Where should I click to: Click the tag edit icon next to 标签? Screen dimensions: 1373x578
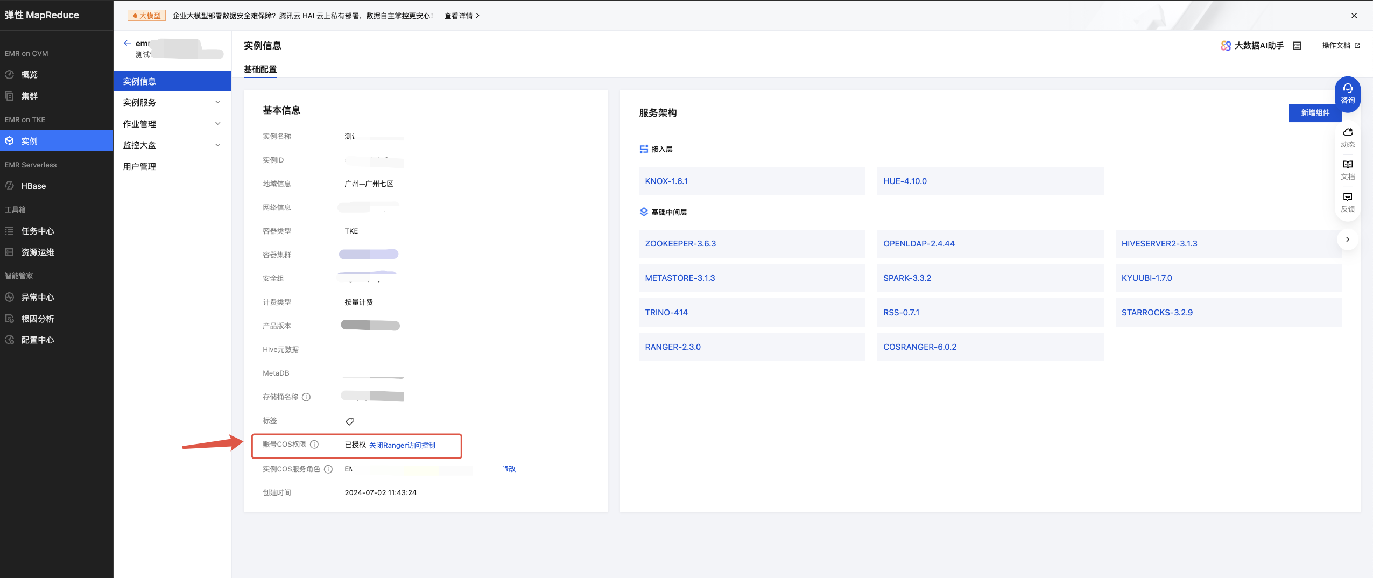(349, 421)
